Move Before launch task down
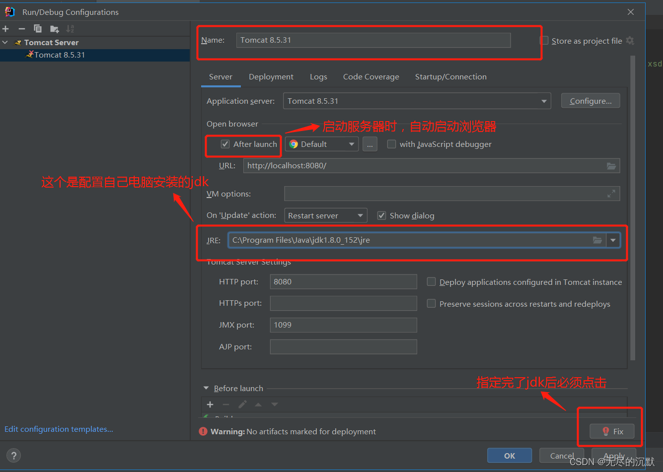 click(x=275, y=405)
